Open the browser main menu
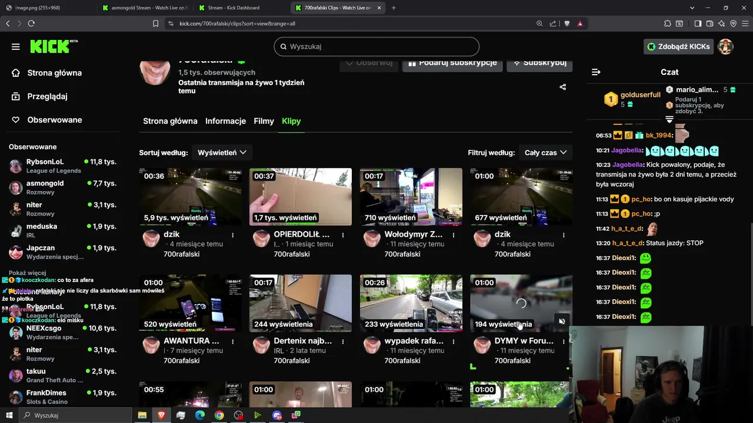Viewport: 753px width, 423px height. point(745,23)
